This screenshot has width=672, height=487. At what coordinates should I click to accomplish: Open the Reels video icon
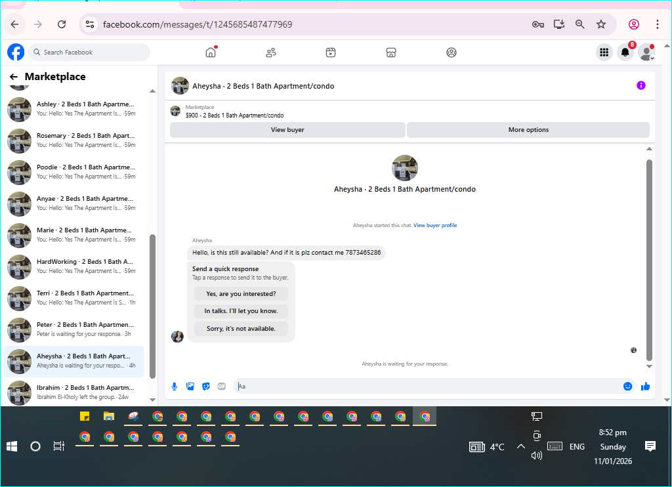(x=331, y=53)
